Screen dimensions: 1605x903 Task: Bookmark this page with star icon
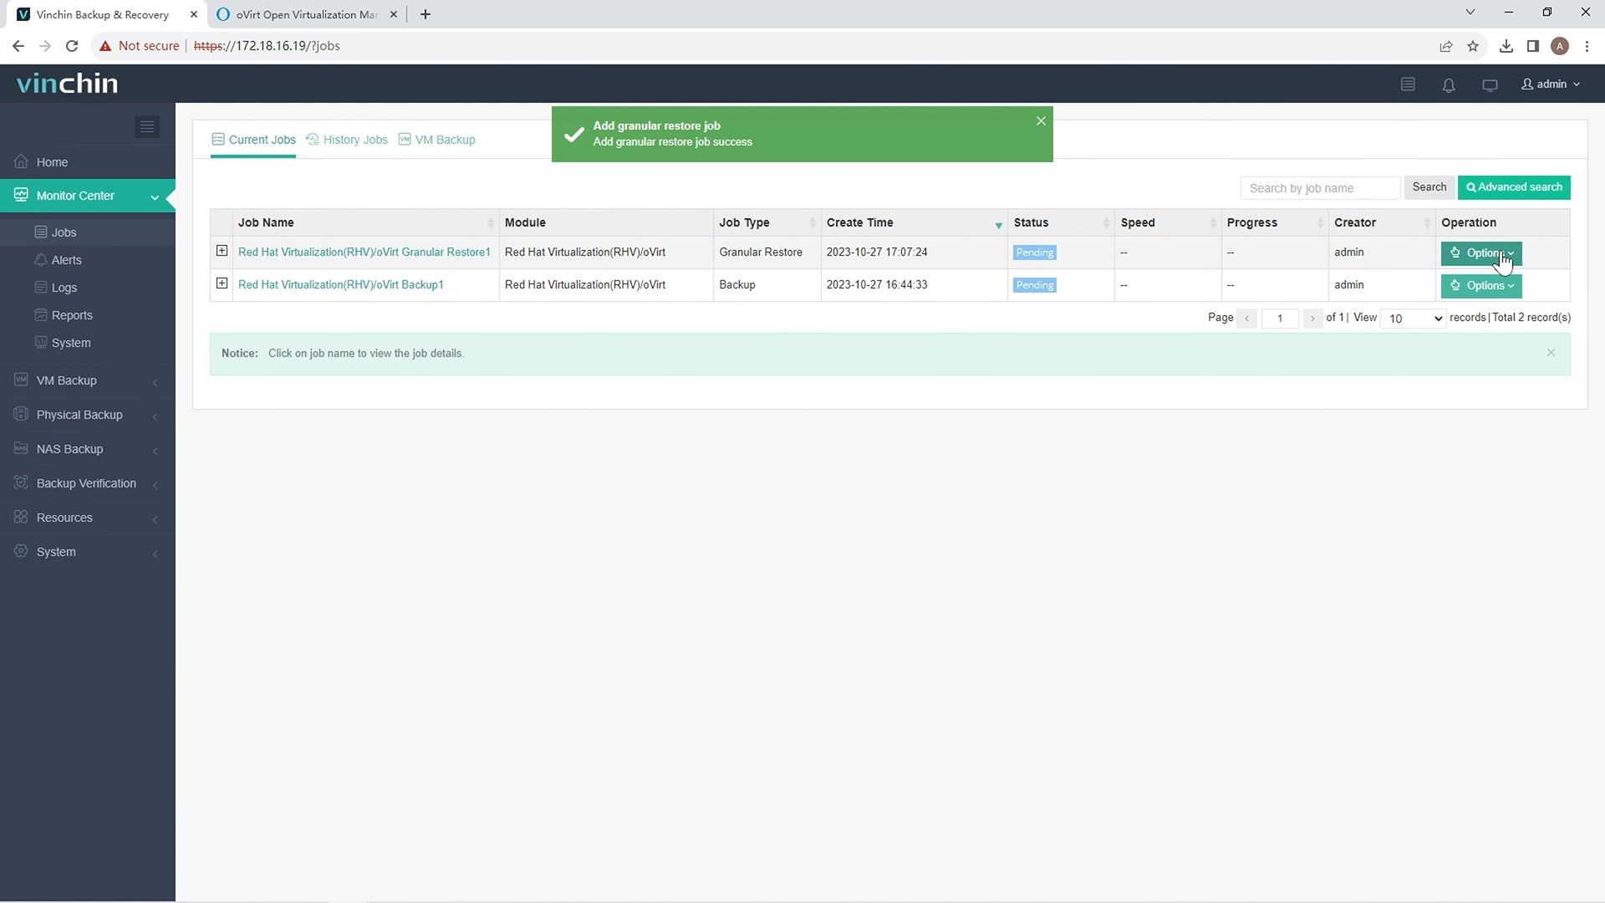pyautogui.click(x=1473, y=46)
